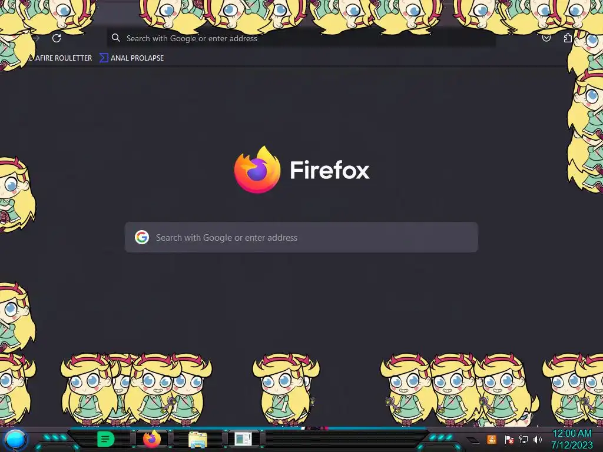Open the window-panel app in the taskbar
The height and width of the screenshot is (452, 603).
[x=243, y=439]
